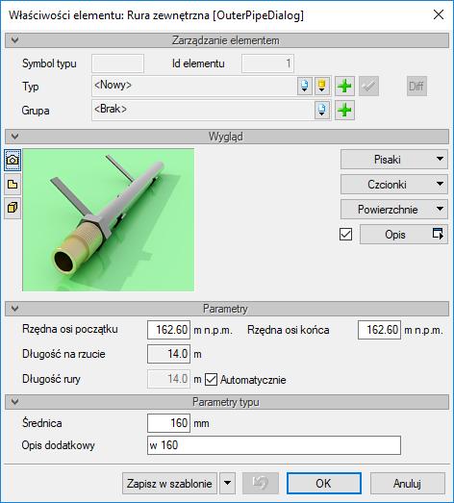454x503 pixels.
Task: Click the Id elementu field
Action: pos(267,63)
